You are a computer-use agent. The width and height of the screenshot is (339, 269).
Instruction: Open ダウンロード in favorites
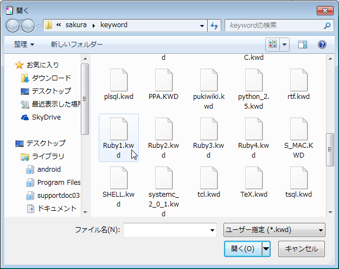pyautogui.click(x=46, y=78)
